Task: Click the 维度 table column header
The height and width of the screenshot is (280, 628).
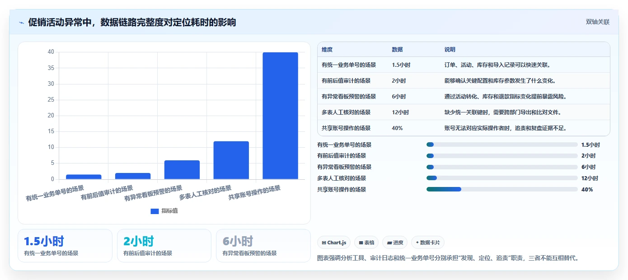Action: [327, 50]
